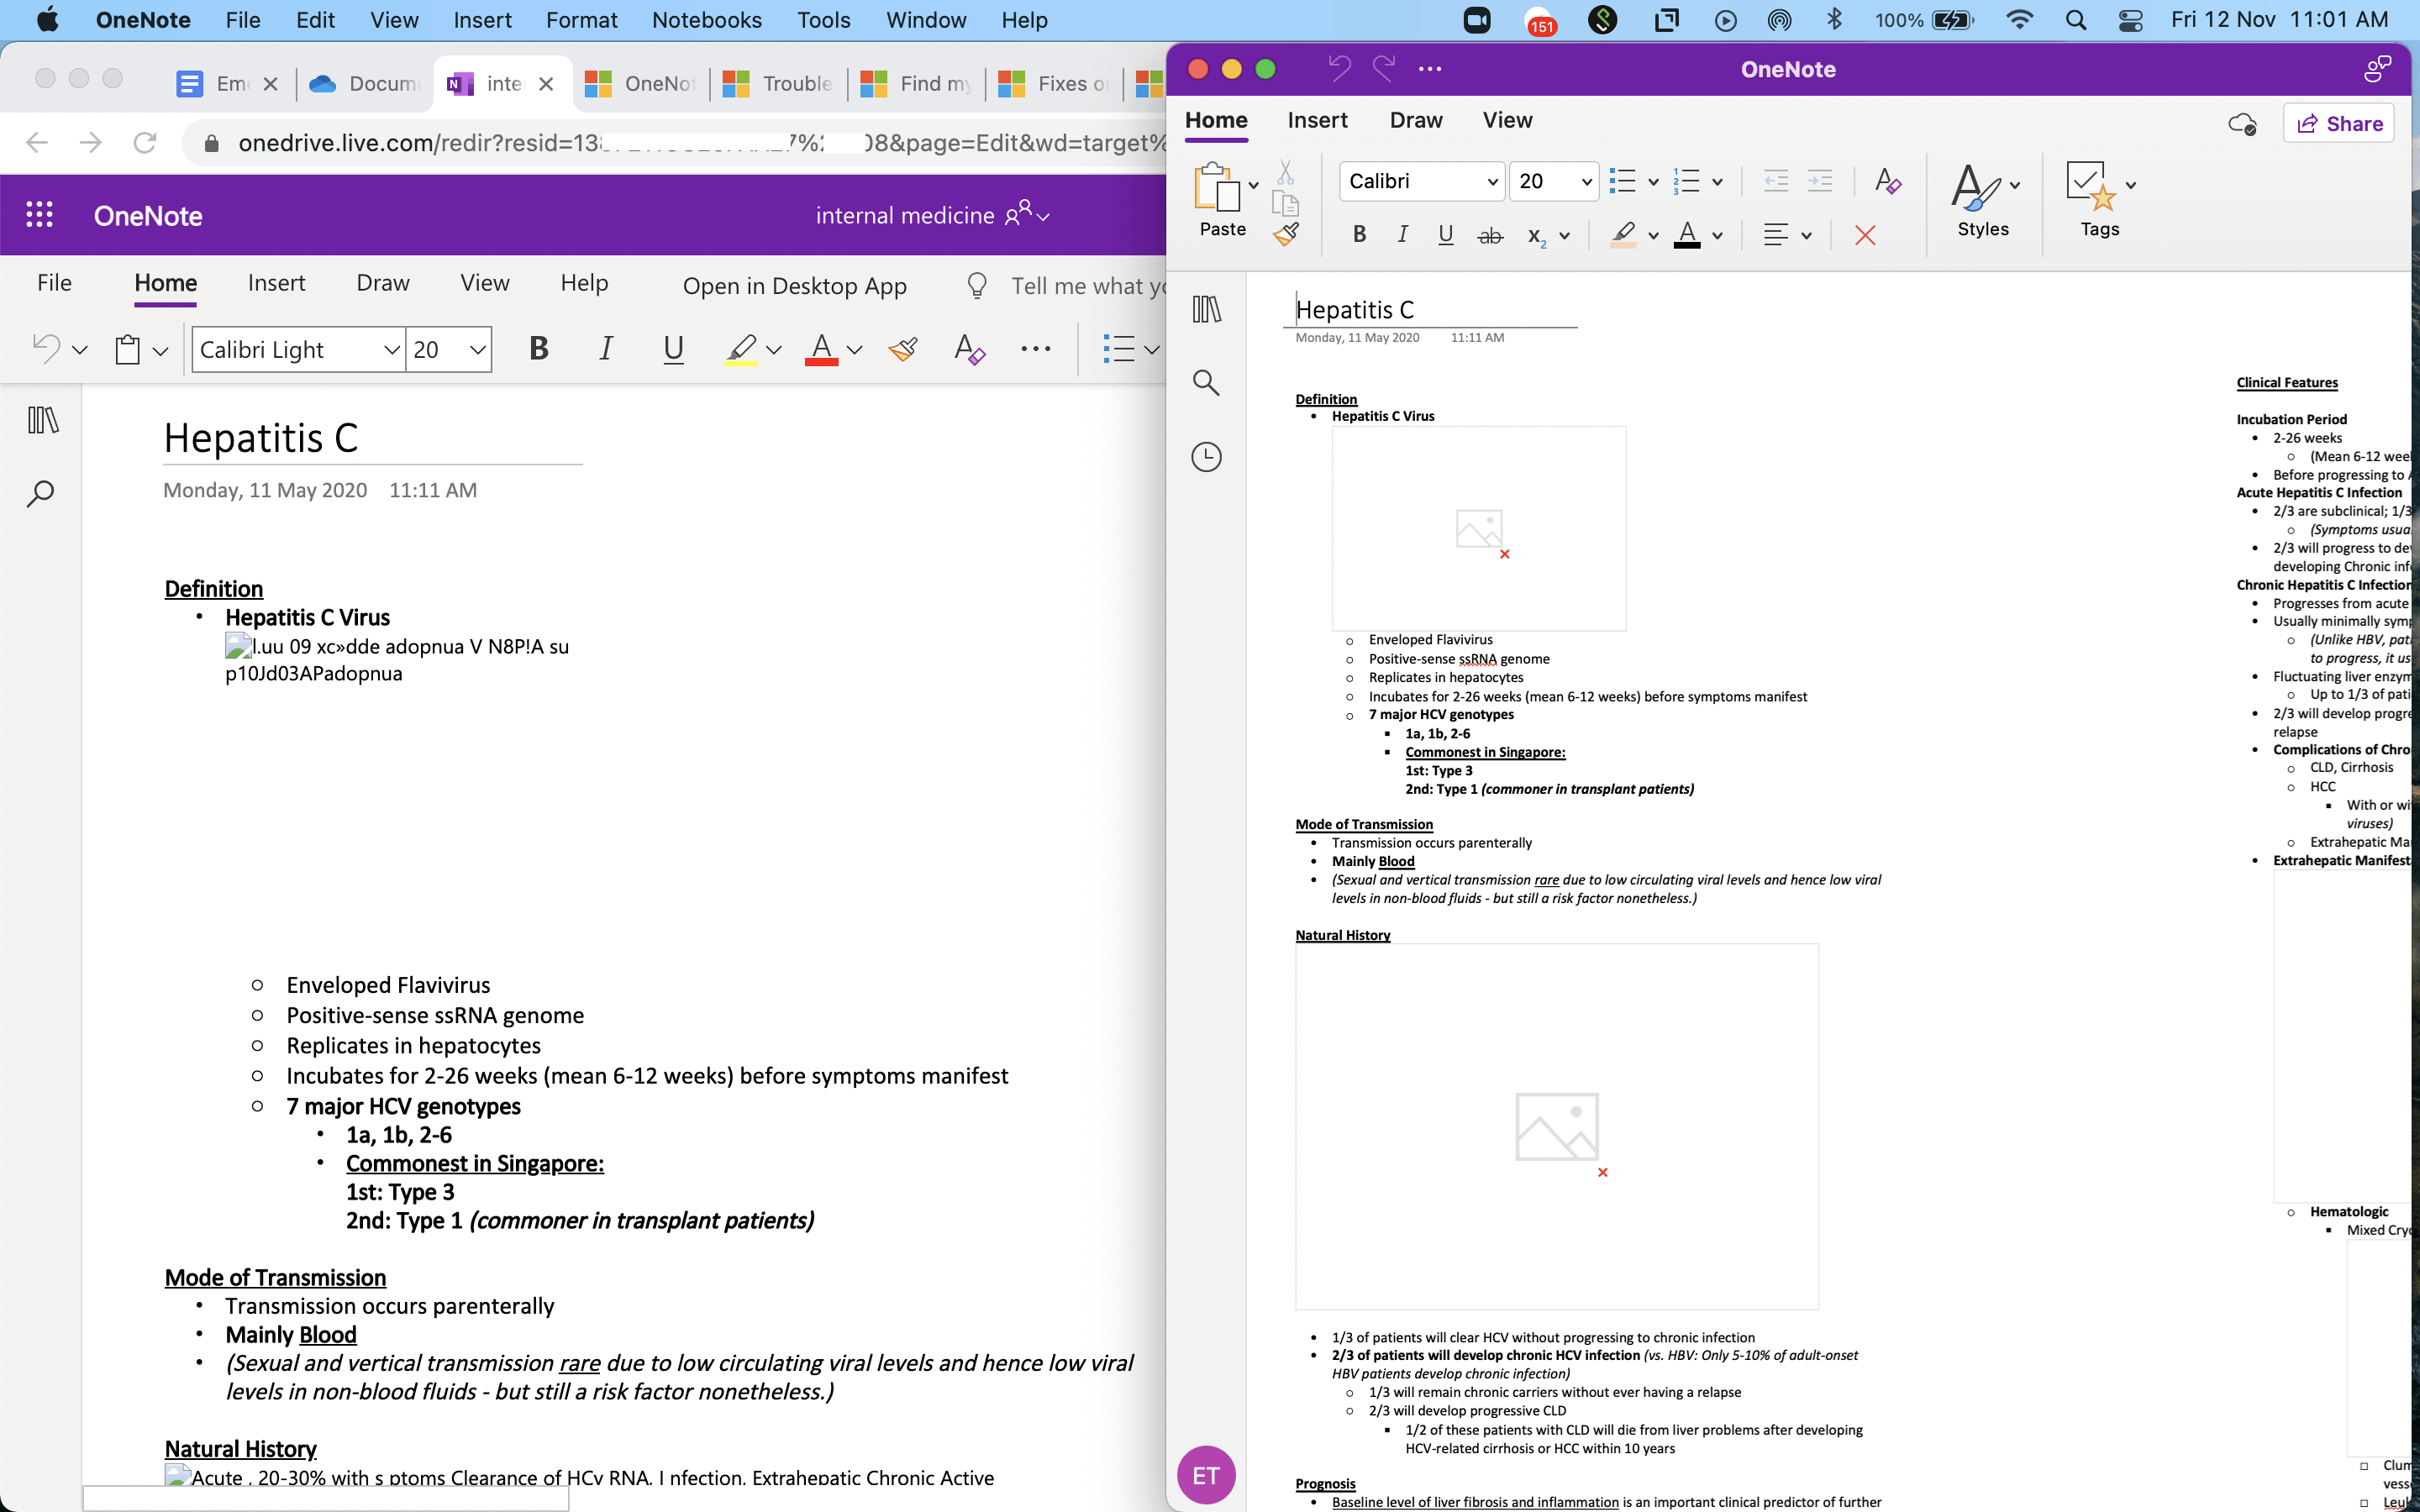Open the collaboration people icon in desktop title bar
This screenshot has width=2420, height=1512.
[2377, 68]
